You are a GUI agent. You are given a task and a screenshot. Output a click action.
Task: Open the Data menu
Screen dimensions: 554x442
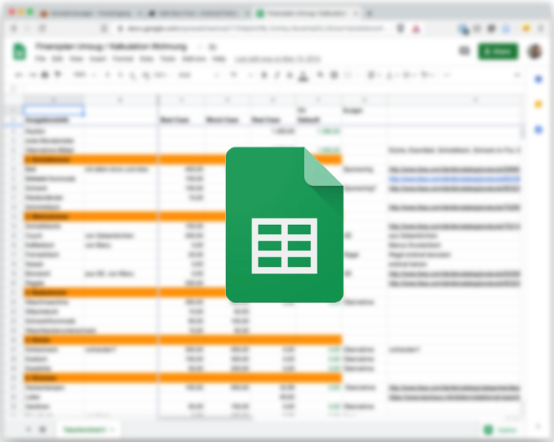click(147, 58)
